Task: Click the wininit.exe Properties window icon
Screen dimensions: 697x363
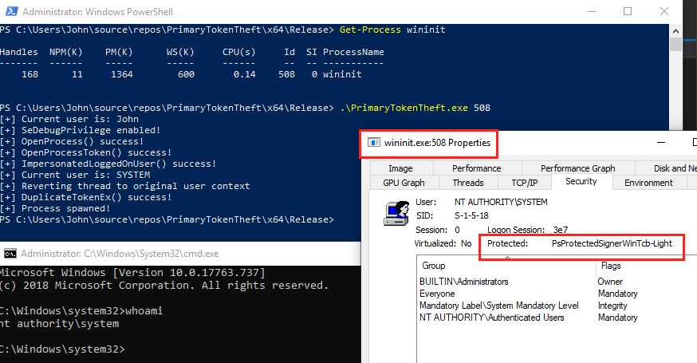Action: pos(374,142)
